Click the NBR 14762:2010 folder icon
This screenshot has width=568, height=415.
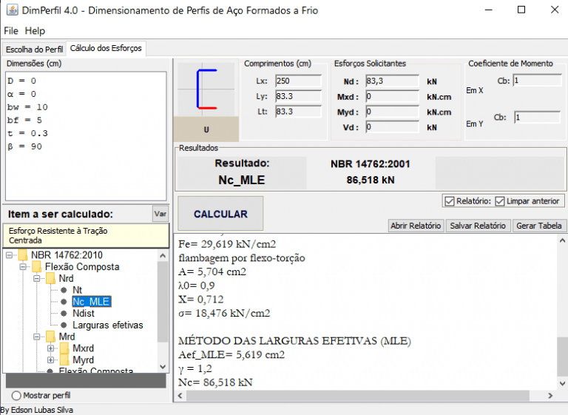23,255
